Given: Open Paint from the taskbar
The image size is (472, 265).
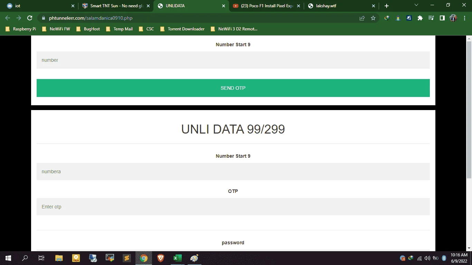Looking at the screenshot, I should click(x=195, y=258).
